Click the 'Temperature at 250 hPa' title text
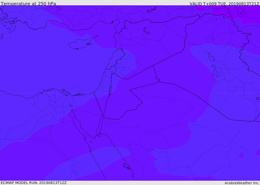 point(28,4)
